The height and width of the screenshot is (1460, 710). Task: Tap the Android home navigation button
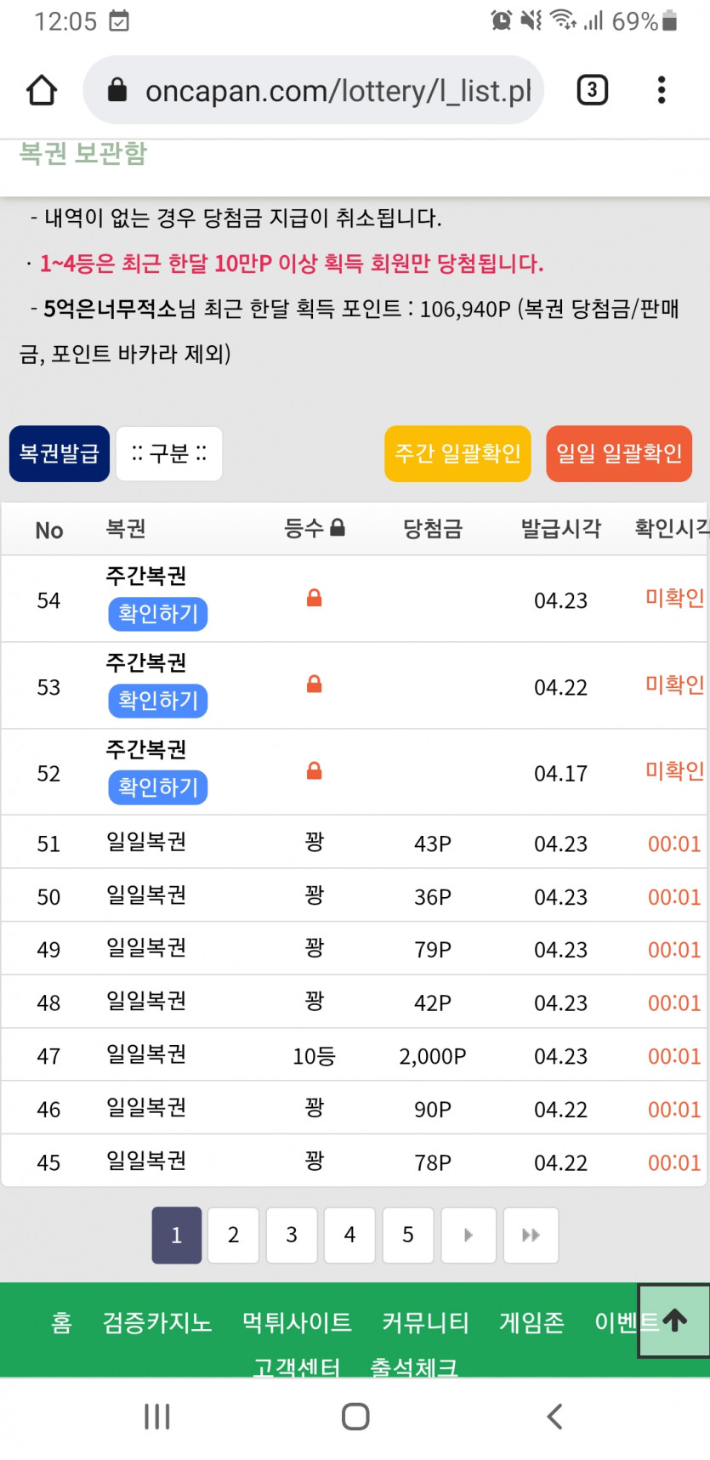[x=355, y=1416]
